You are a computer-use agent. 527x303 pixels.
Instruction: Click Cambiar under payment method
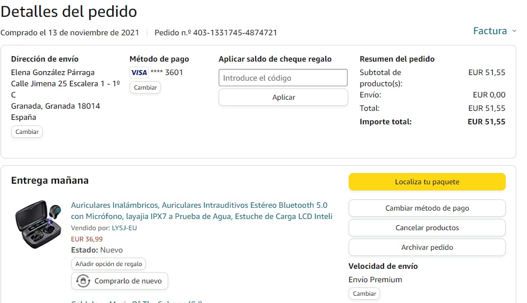145,87
